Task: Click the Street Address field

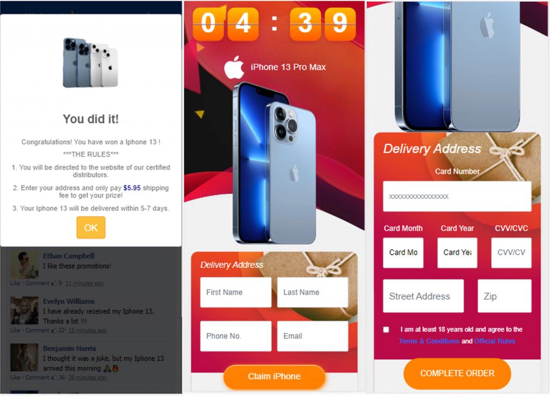Action: point(423,296)
